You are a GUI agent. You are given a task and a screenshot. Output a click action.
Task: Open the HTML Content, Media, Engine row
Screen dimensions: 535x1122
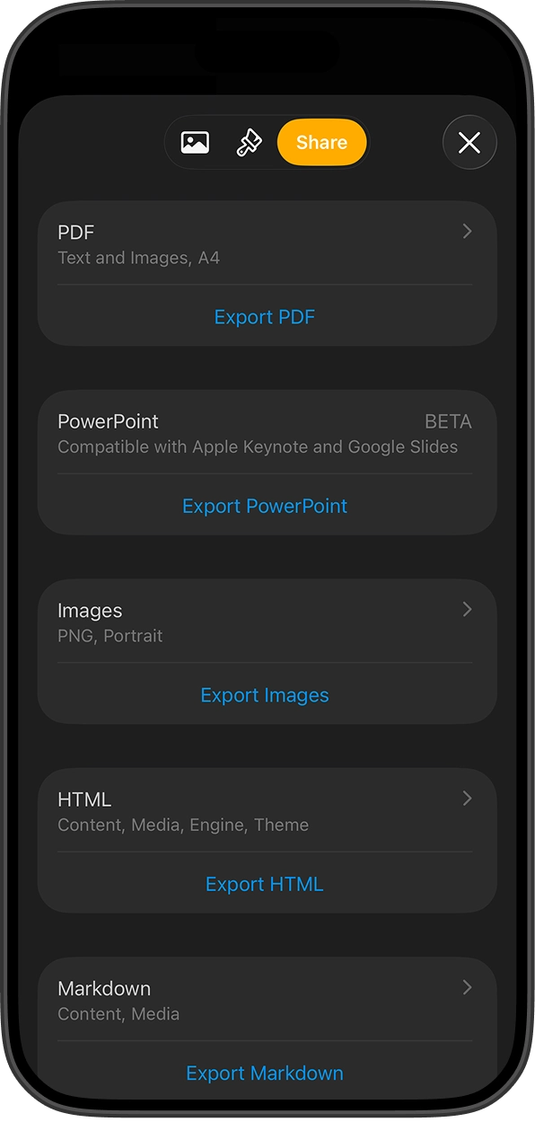267,810
